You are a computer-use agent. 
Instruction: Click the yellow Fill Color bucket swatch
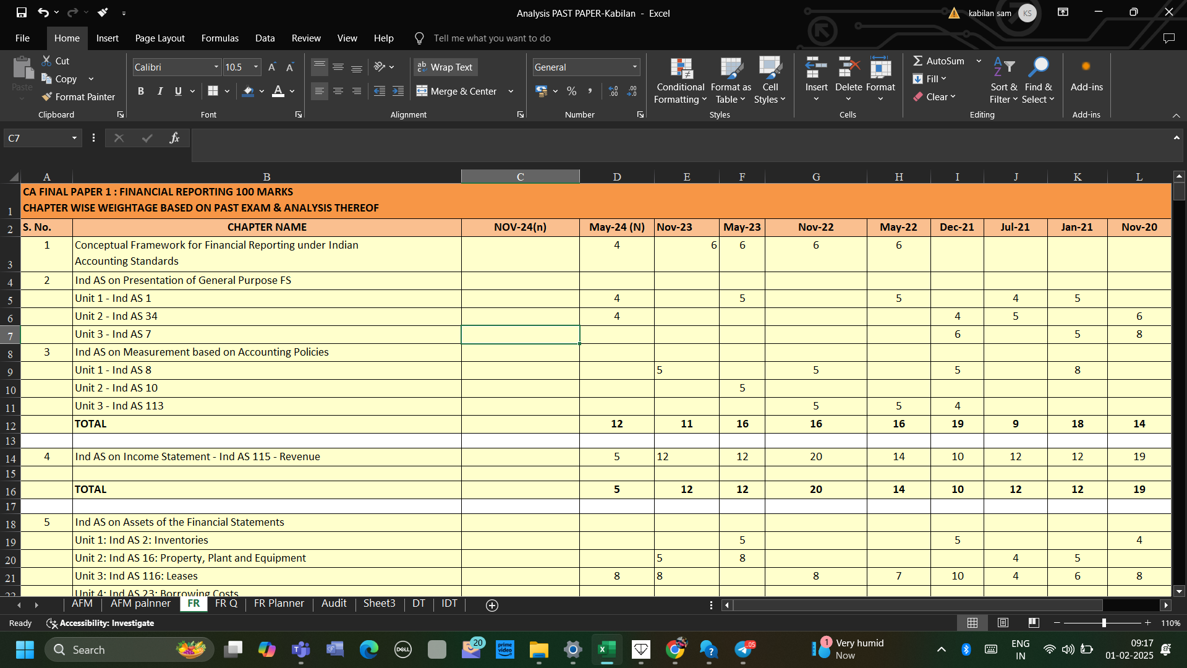(x=248, y=92)
